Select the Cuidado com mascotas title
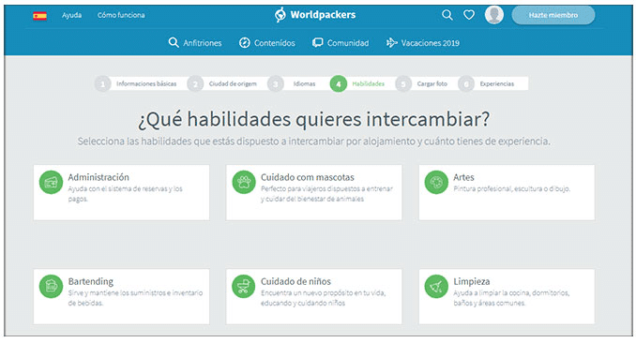 pyautogui.click(x=308, y=177)
